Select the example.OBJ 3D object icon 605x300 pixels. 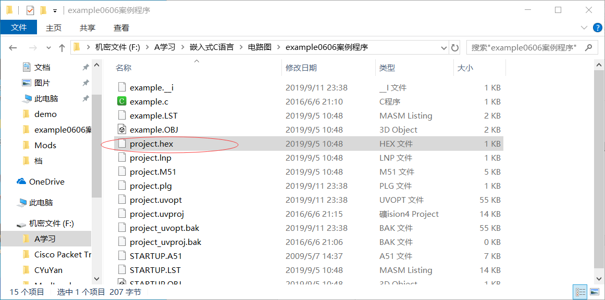point(122,130)
